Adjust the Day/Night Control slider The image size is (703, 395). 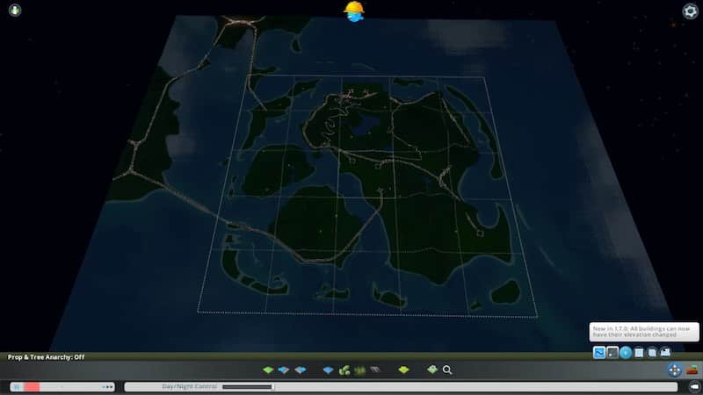248,386
